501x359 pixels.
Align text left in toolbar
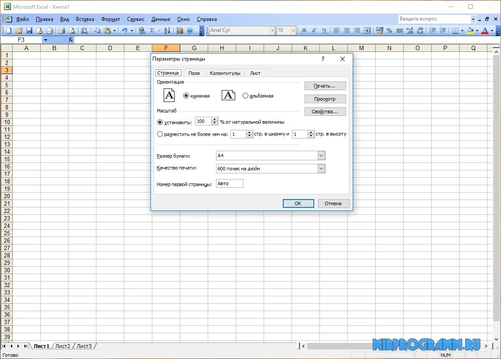[x=337, y=30]
